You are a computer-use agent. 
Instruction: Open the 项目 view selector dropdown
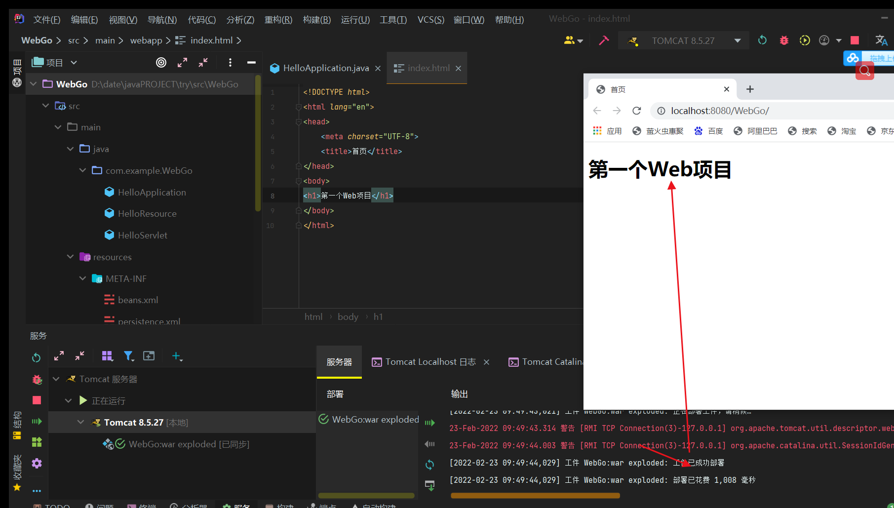click(55, 63)
